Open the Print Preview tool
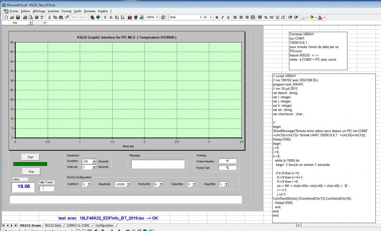Image resolution: width=381 pixels, height=231 pixels. click(31, 18)
